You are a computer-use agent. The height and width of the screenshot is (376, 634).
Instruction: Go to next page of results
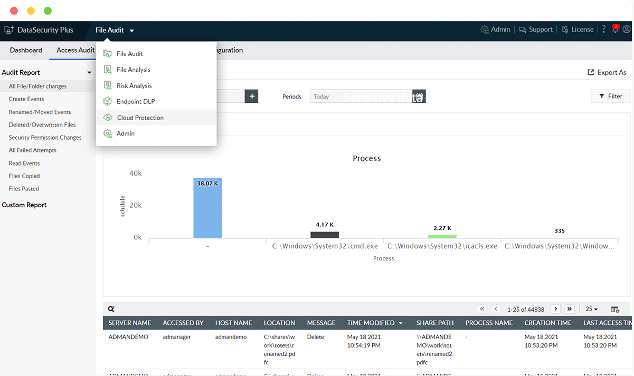tap(555, 309)
